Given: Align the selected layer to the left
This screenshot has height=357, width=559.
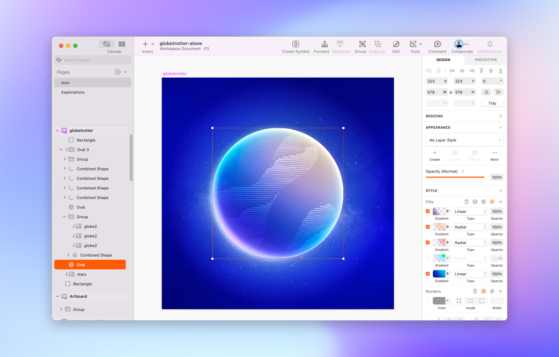Looking at the screenshot, I should (x=453, y=70).
